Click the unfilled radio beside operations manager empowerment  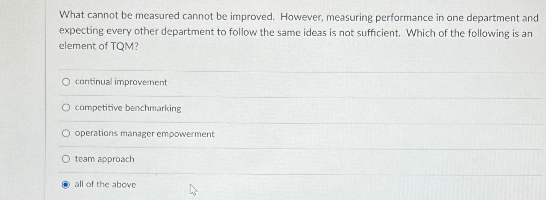67,133
